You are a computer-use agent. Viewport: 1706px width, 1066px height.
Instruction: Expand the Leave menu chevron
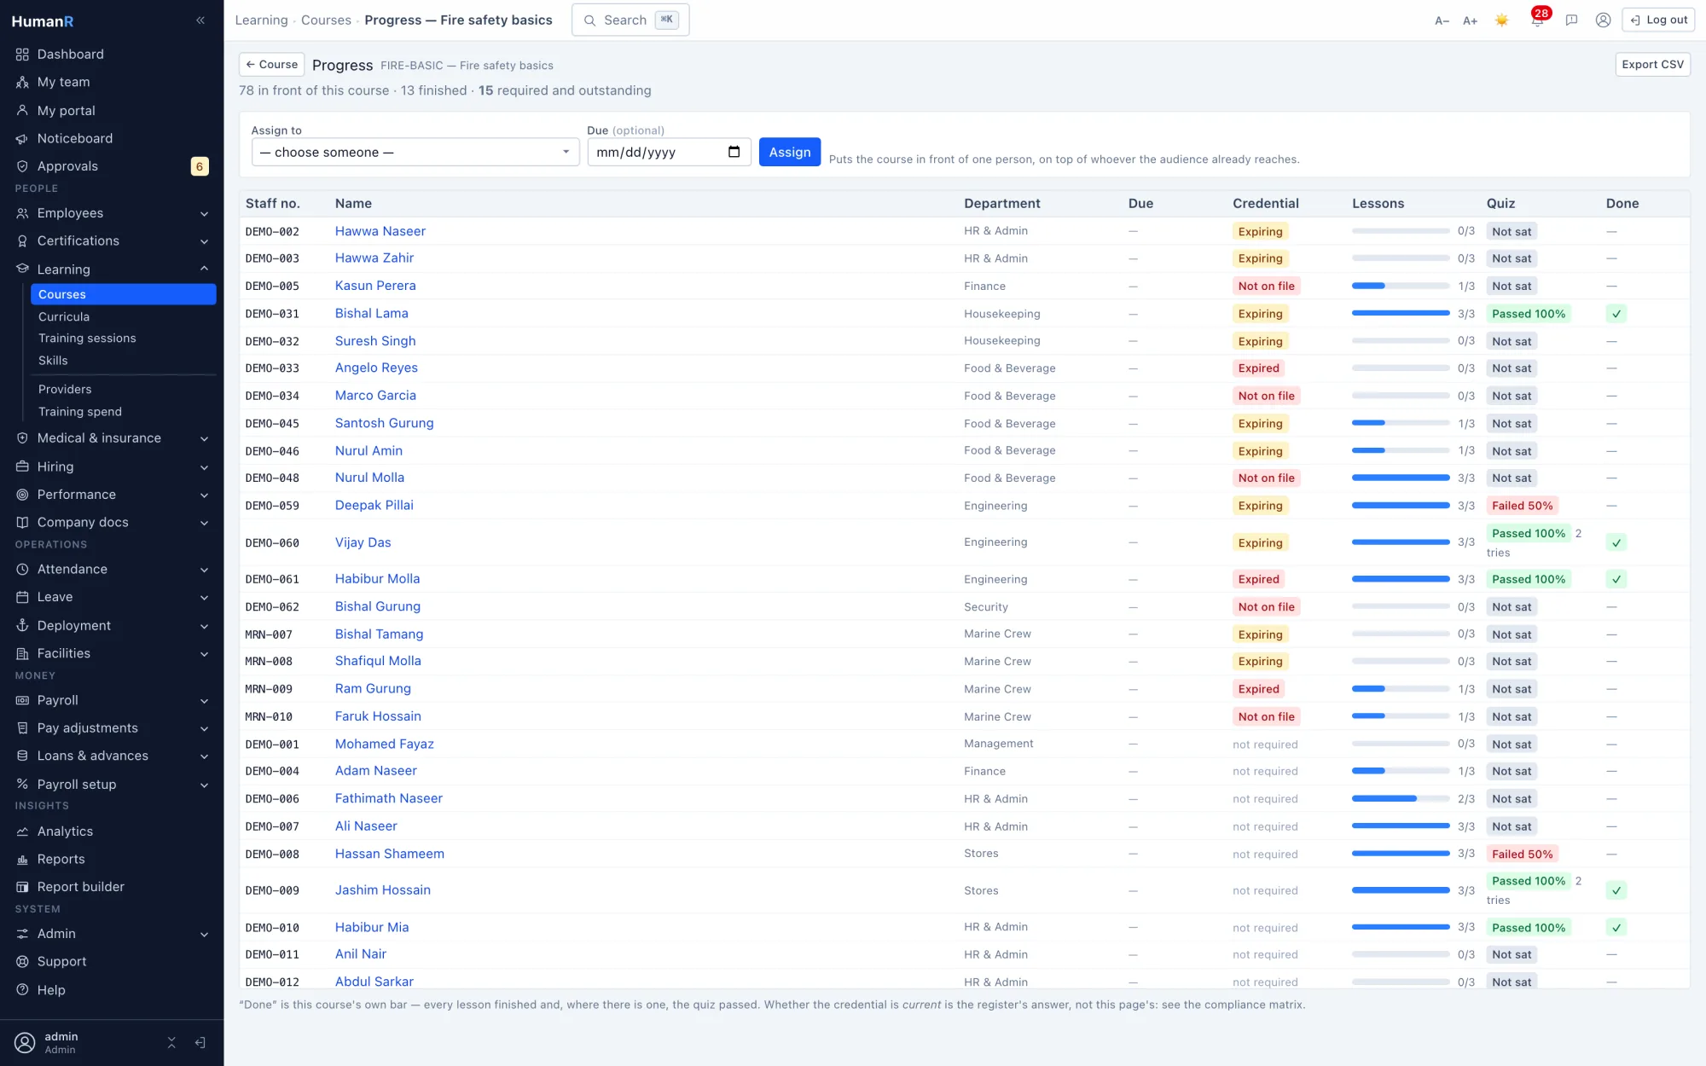coord(204,598)
